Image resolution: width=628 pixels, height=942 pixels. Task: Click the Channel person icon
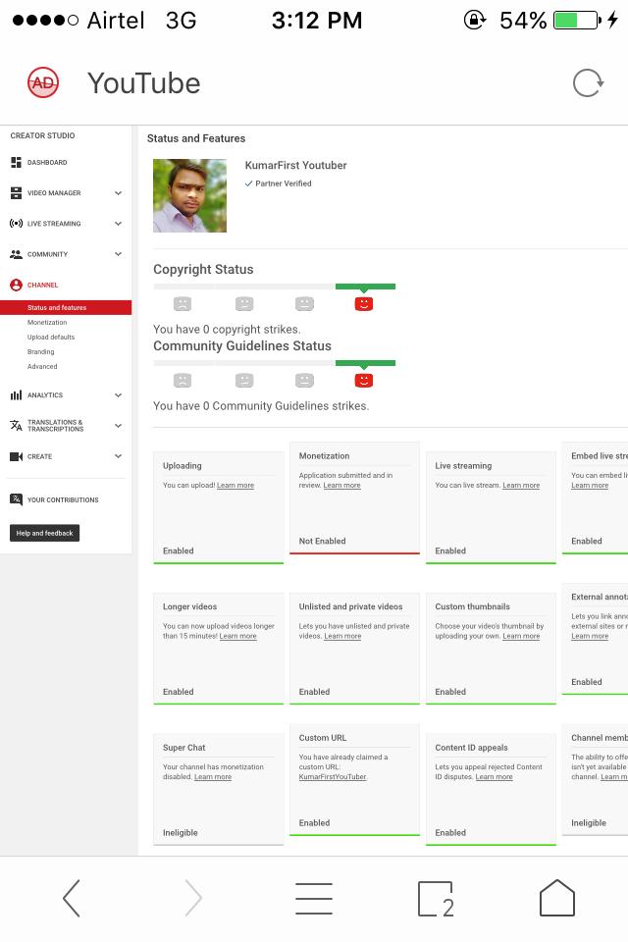(x=17, y=285)
